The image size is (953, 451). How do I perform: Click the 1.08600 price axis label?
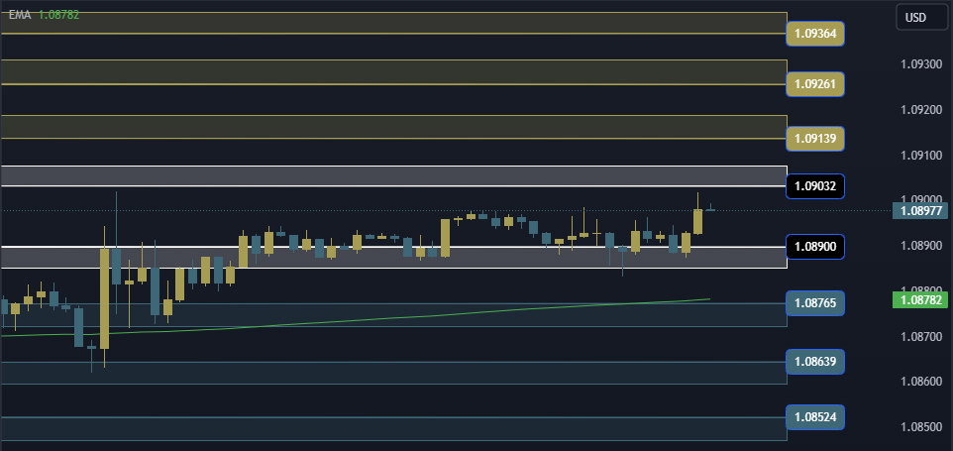pos(920,381)
